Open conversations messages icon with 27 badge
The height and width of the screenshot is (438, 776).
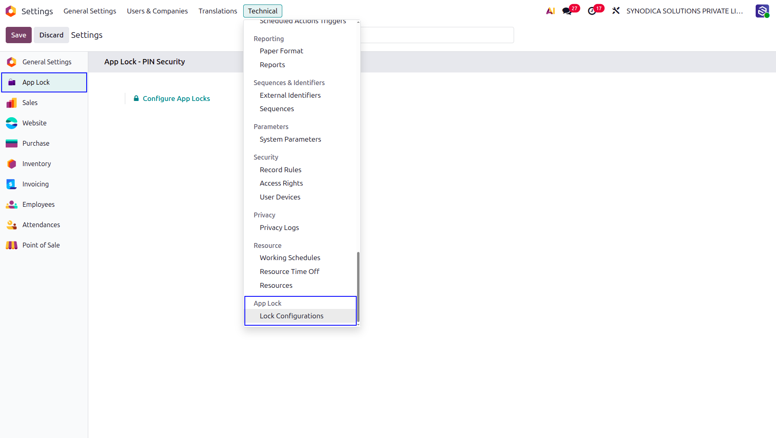pyautogui.click(x=567, y=11)
